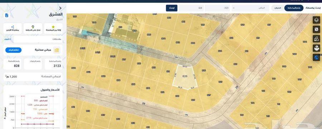Image resolution: width=322 pixels, height=129 pixels.
Task: Select parcel 821 on the map
Action: click(x=247, y=51)
